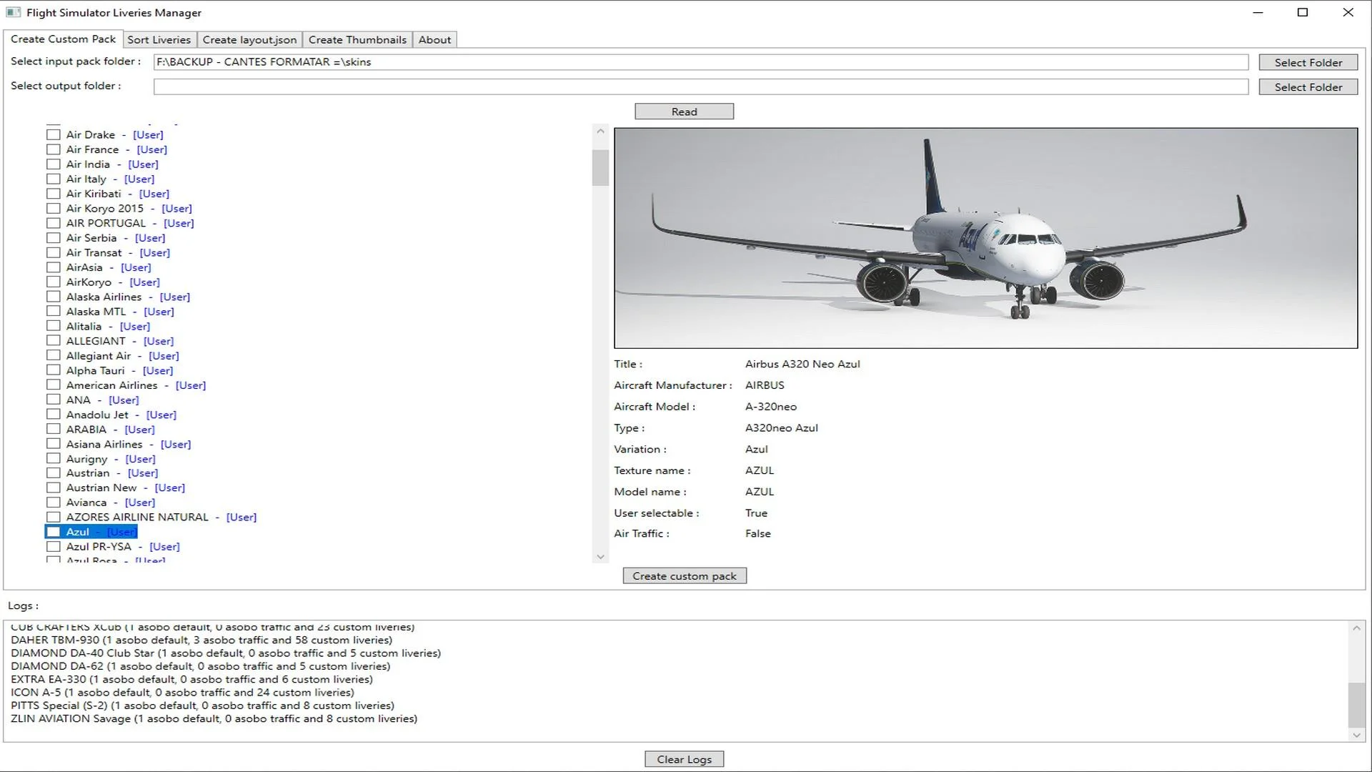Image resolution: width=1372 pixels, height=772 pixels.
Task: Select the AZORES AIRLINE NATURAL livery
Action: [54, 517]
